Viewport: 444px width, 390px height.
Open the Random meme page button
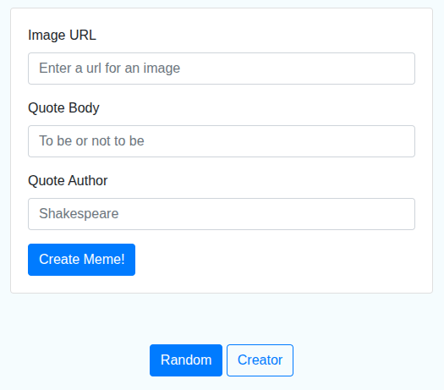pos(186,360)
